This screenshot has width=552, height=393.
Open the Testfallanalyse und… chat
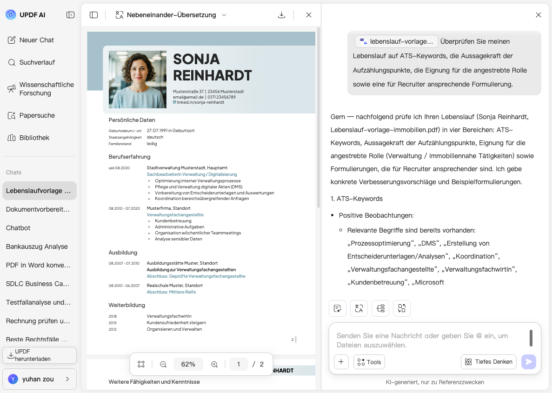(40, 302)
